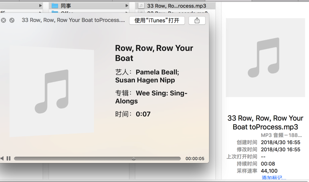Click the mp3 icon beside 33 Row file
The image size is (309, 182).
click(141, 6)
